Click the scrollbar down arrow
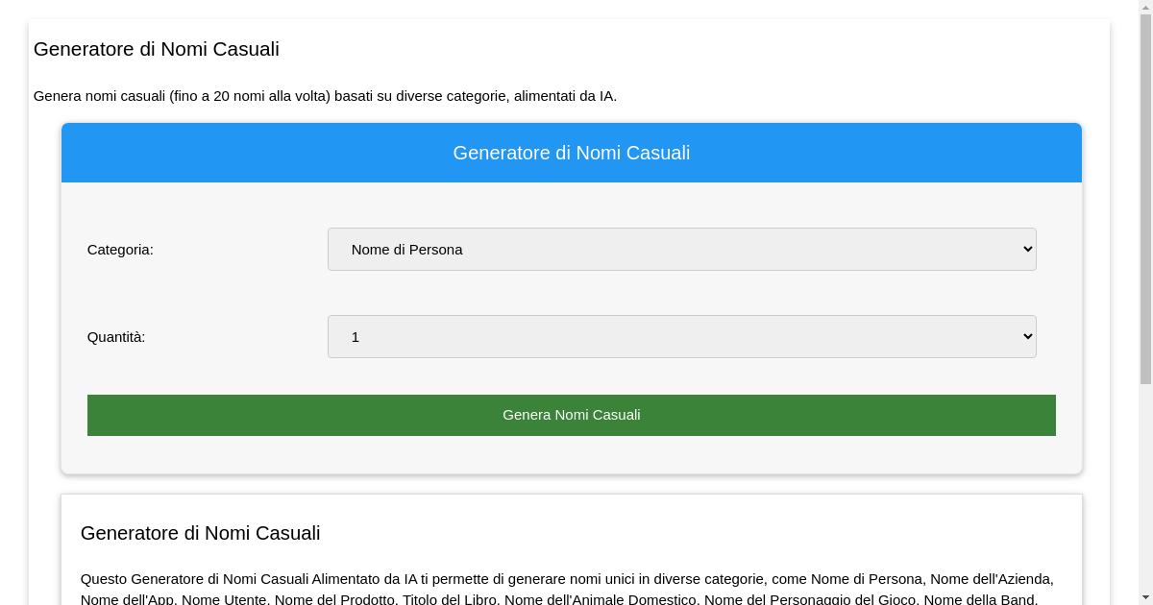 click(x=1146, y=597)
